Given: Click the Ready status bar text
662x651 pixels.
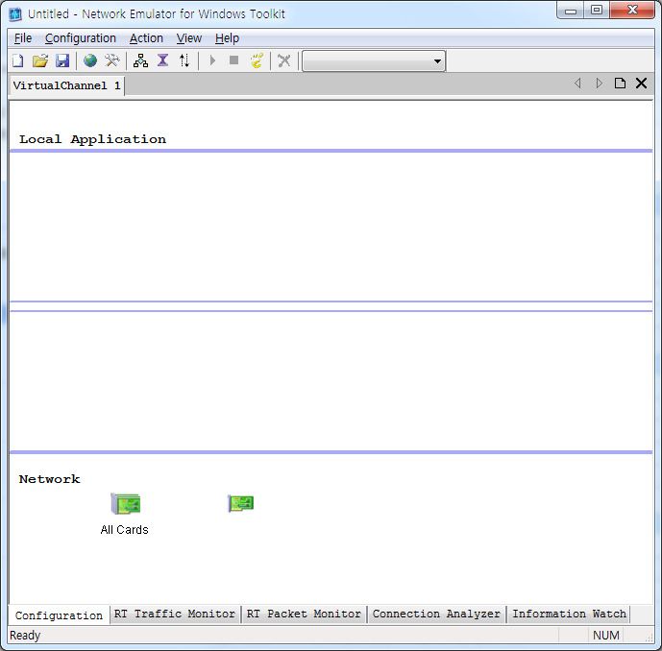Looking at the screenshot, I should pyautogui.click(x=25, y=636).
